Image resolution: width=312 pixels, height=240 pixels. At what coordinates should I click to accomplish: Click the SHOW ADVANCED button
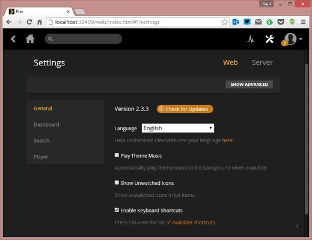tap(249, 85)
